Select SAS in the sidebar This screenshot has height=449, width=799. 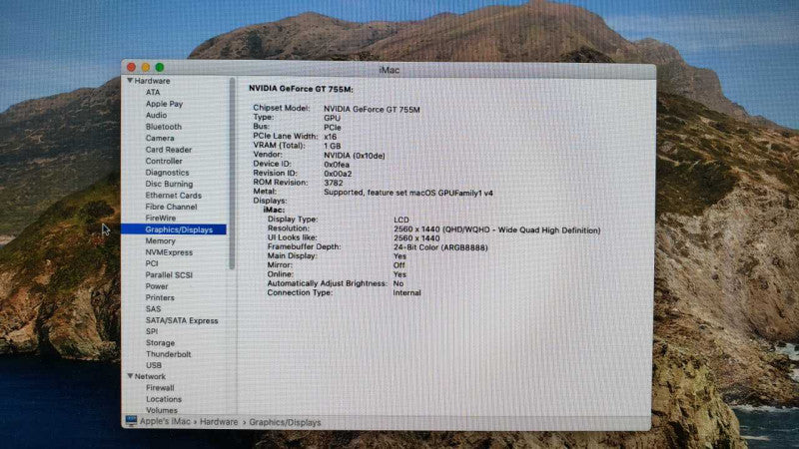click(x=153, y=309)
